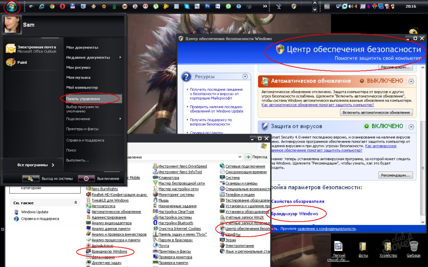
Task: Open Мышь in Control Panel
Action: click(x=161, y=200)
